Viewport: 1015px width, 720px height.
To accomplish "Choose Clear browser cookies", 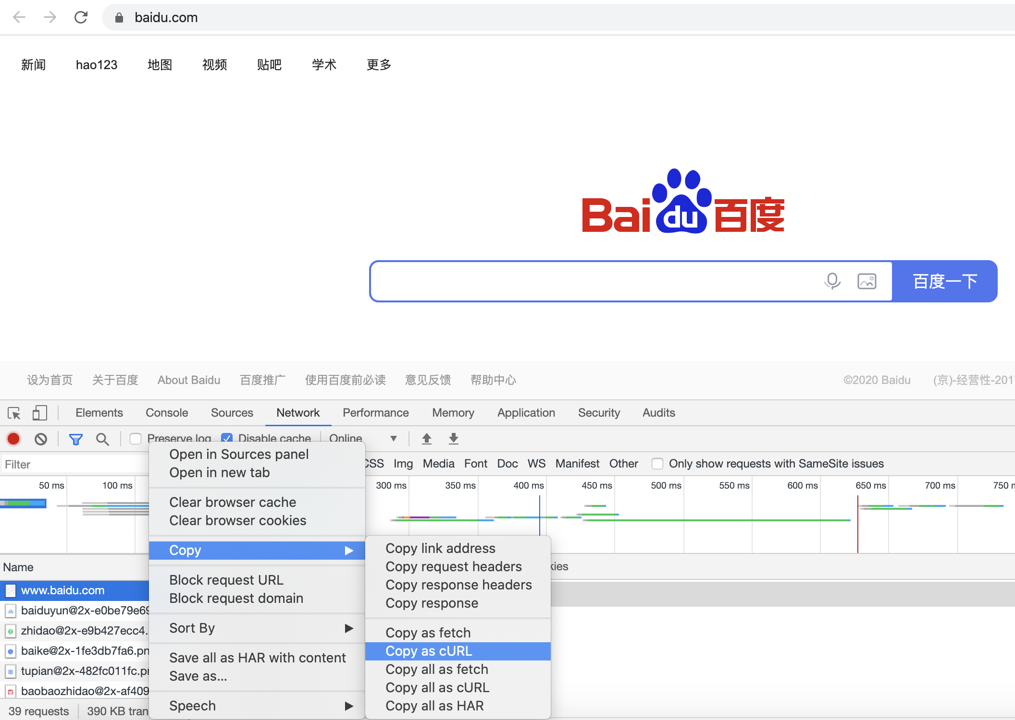I will [257, 521].
